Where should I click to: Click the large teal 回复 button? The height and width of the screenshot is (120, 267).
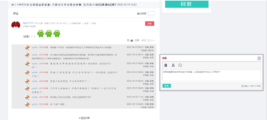tap(187, 4)
